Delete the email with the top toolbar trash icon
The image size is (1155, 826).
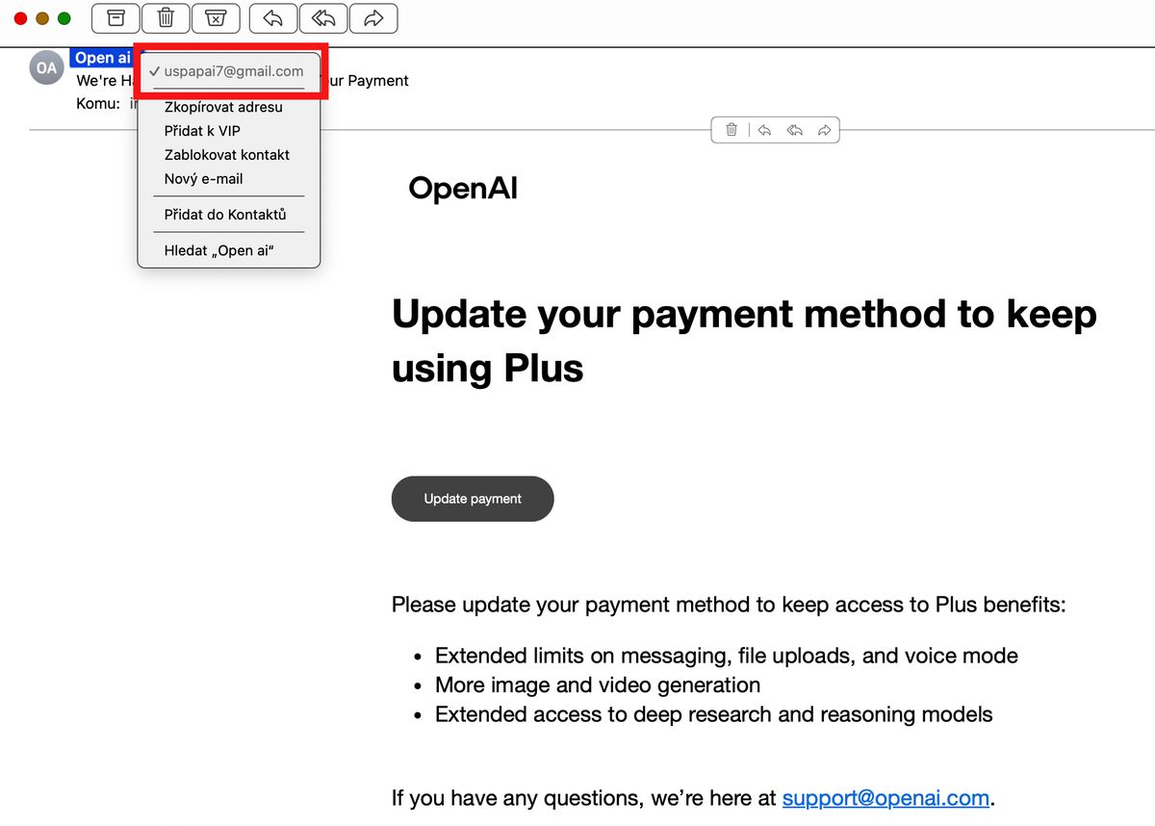point(166,18)
